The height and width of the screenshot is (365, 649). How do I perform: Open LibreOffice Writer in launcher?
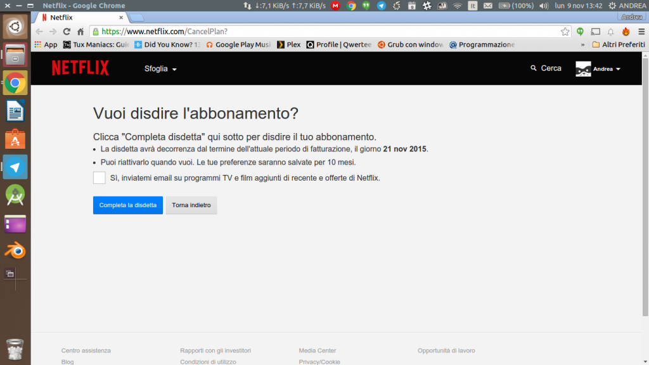[x=15, y=111]
